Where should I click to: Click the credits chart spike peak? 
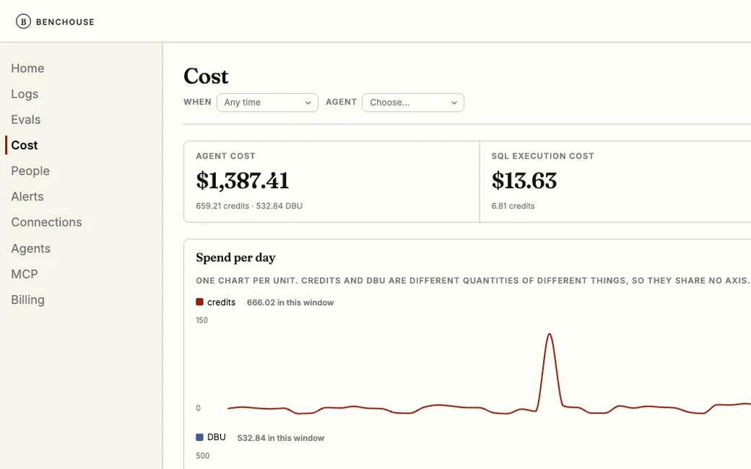[x=550, y=335]
